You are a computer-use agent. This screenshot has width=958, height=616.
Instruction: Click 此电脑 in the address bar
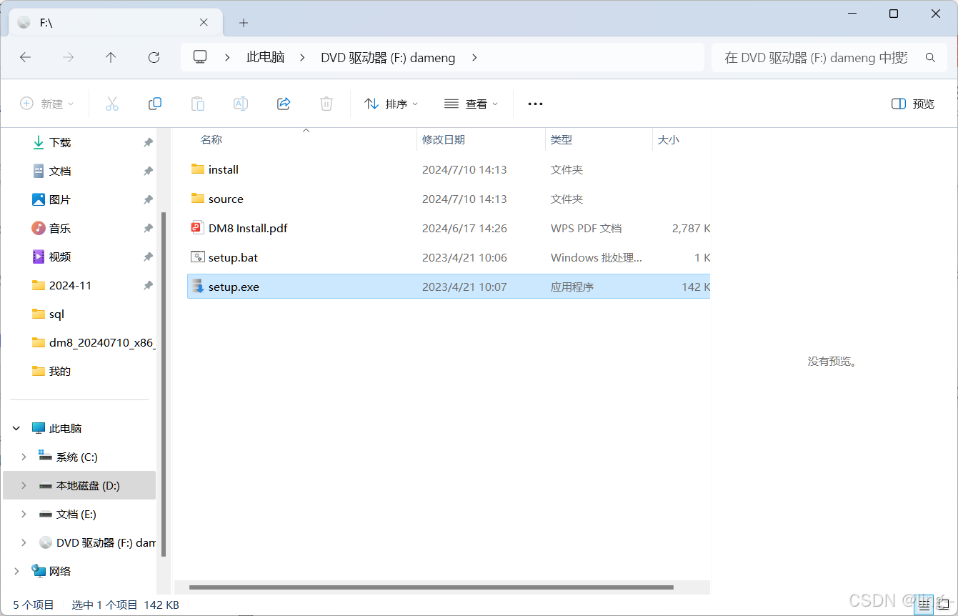(265, 57)
